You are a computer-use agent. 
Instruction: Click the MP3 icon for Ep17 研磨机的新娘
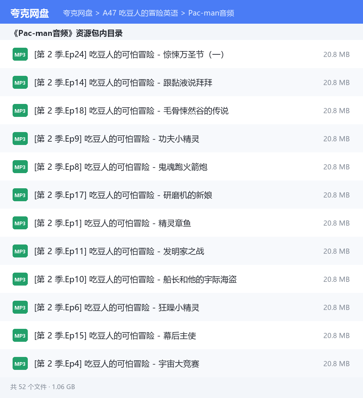click(x=20, y=195)
